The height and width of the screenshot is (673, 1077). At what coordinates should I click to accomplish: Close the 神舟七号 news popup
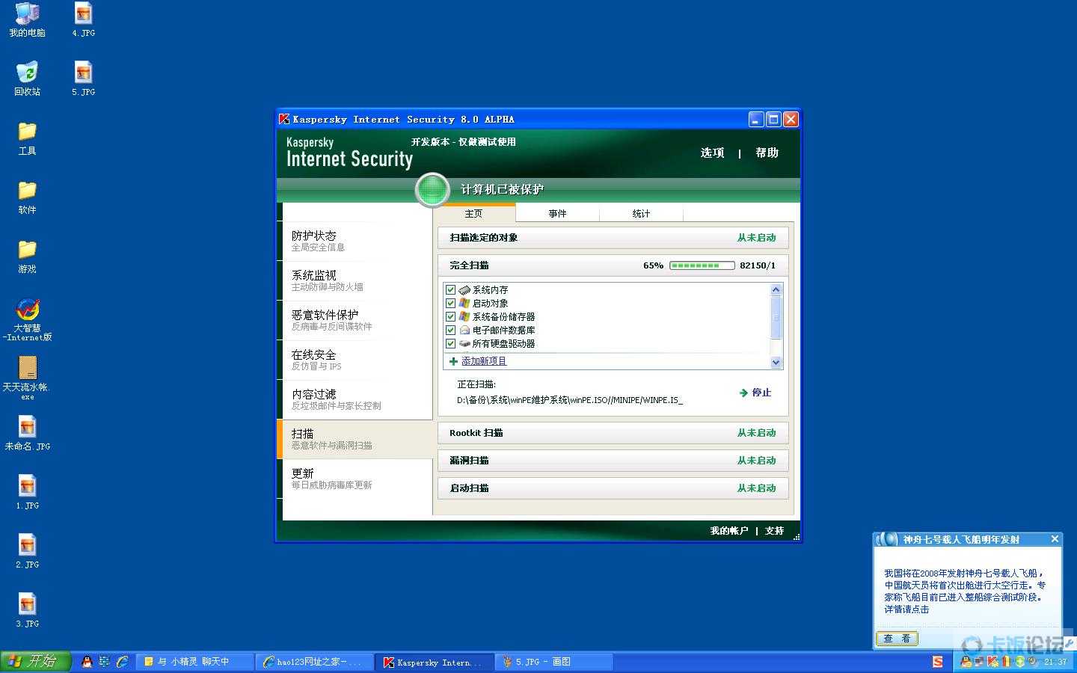pos(1055,539)
